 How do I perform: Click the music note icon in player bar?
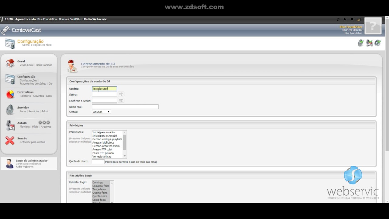(338, 19)
